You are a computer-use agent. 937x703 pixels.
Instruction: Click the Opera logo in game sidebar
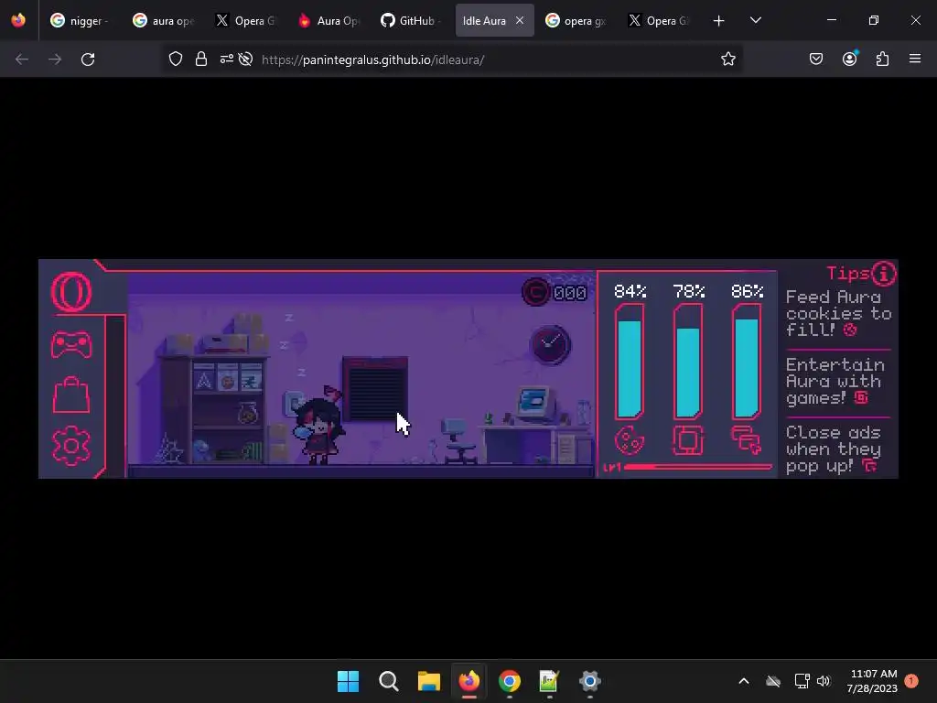(x=71, y=292)
